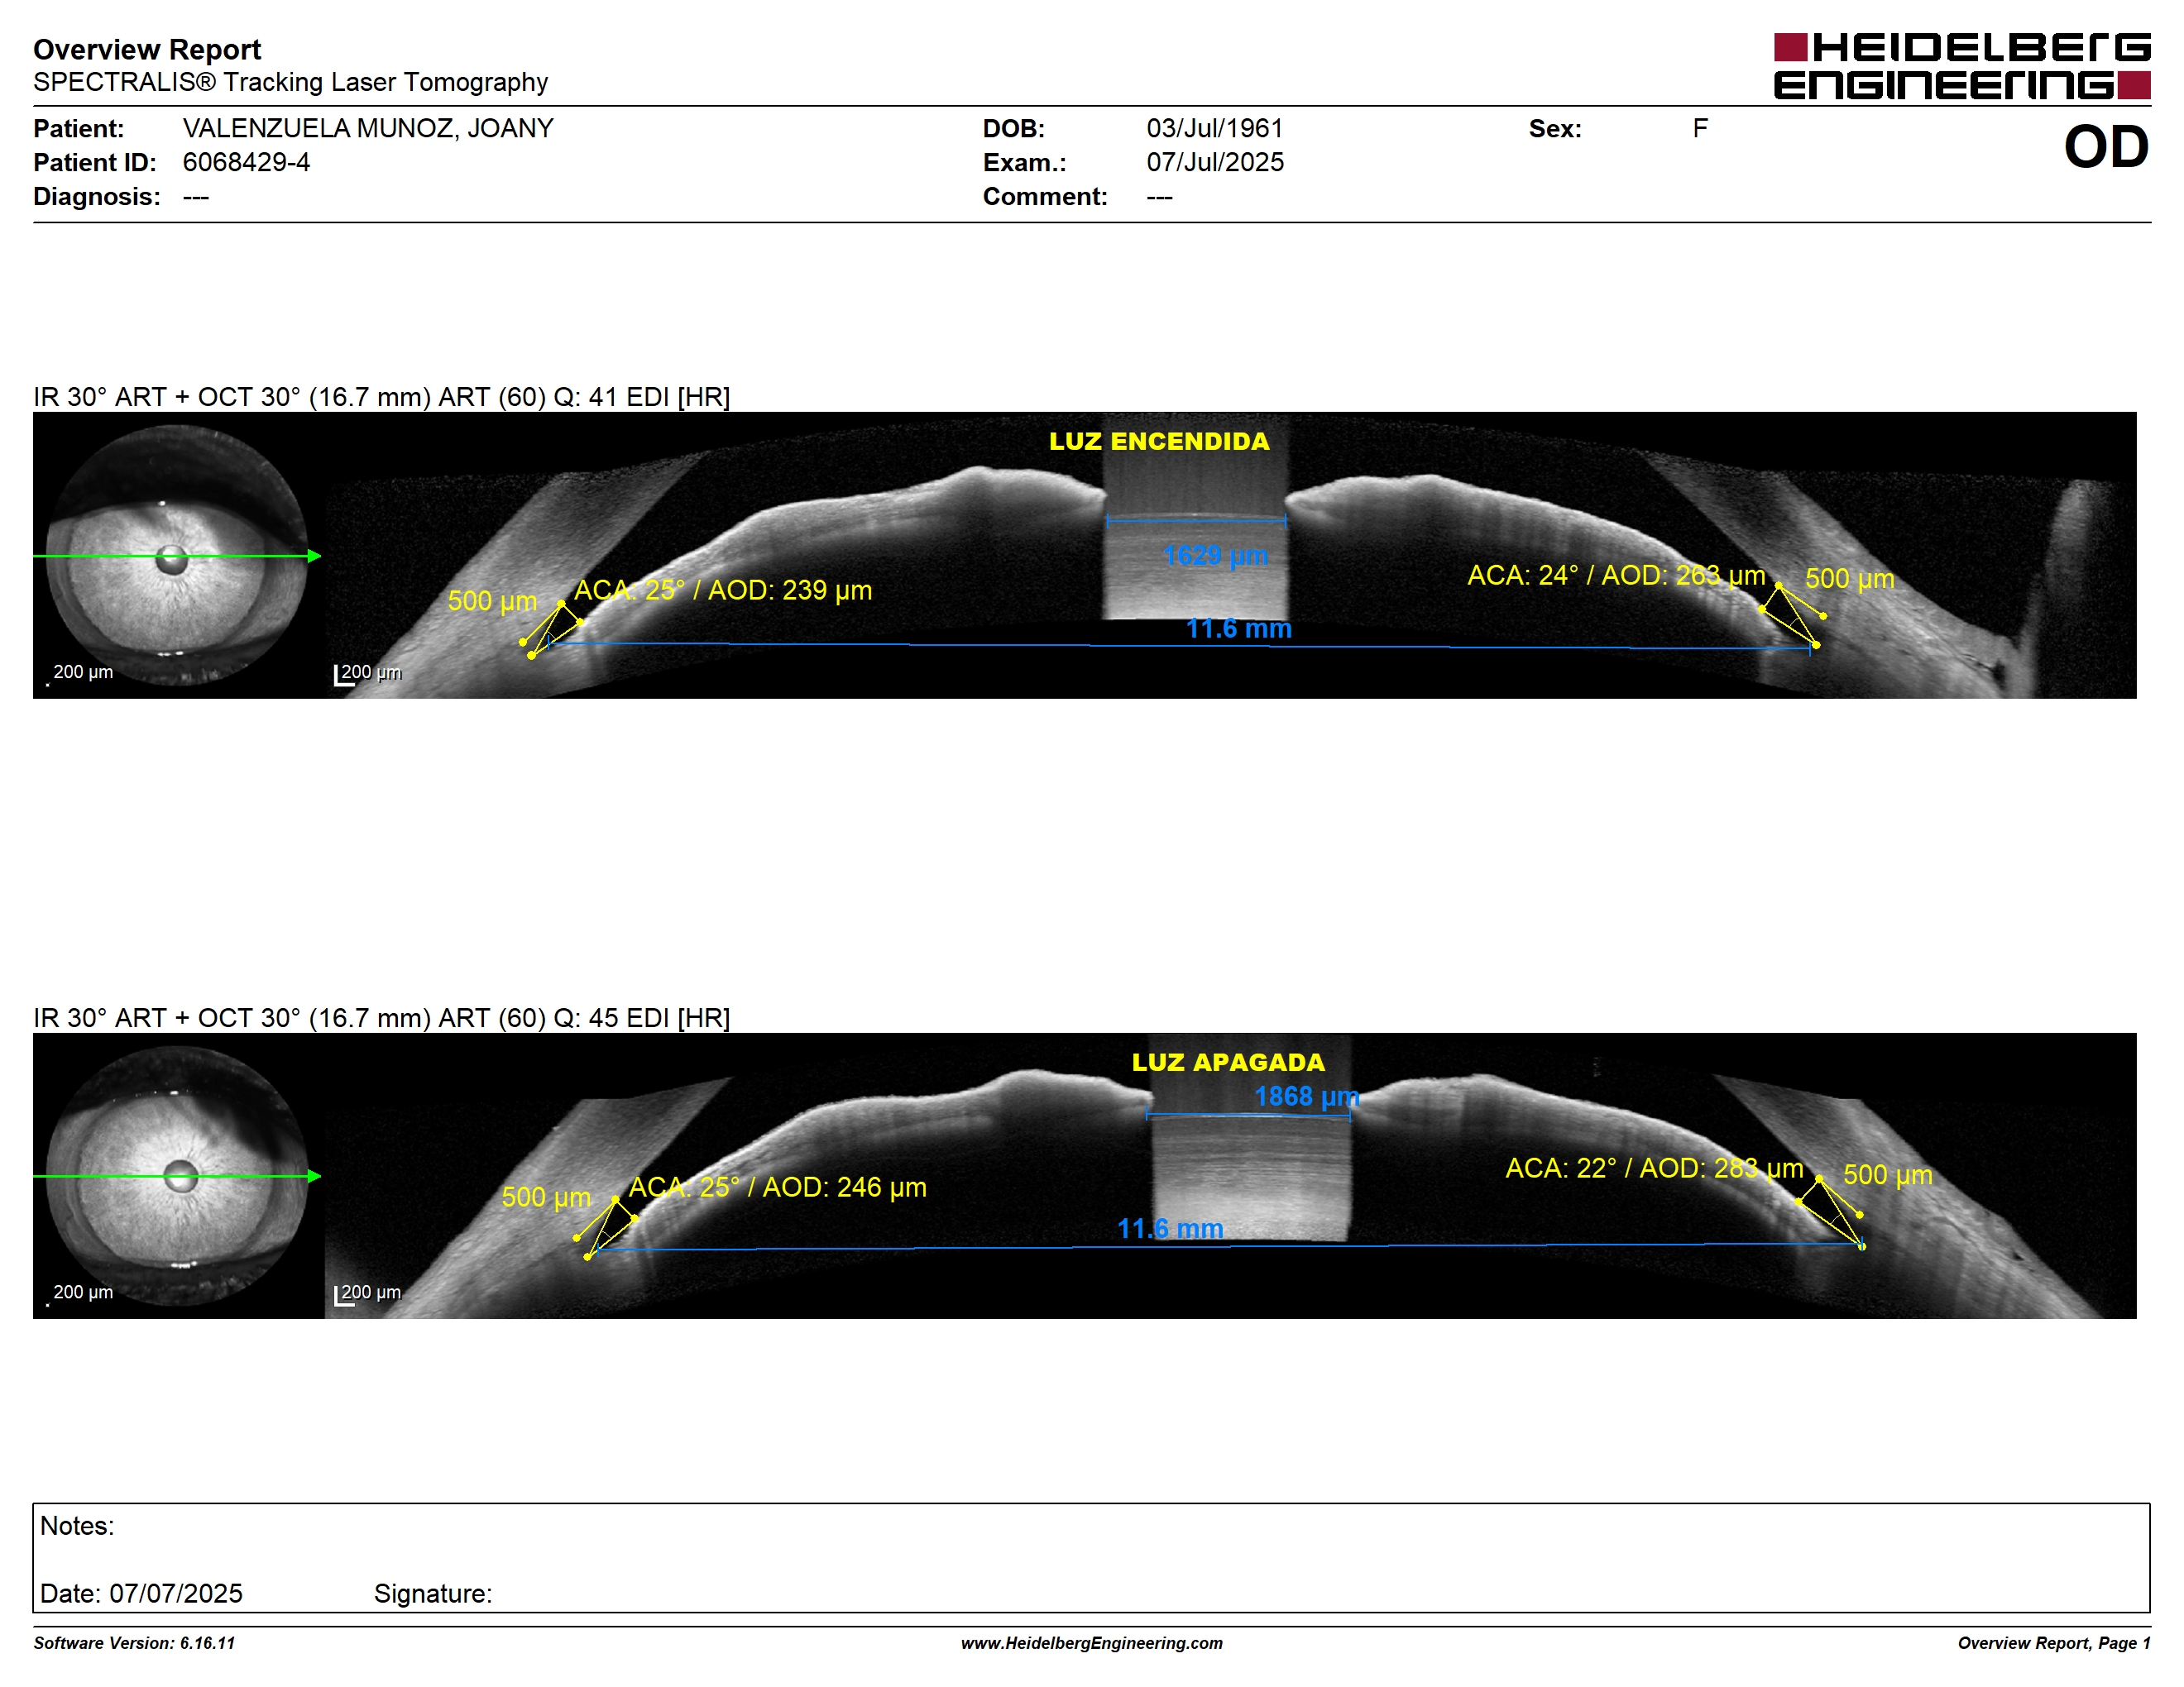Select the 1868 µm pupil measurement
The width and height of the screenshot is (2184, 1687).
point(1307,1097)
